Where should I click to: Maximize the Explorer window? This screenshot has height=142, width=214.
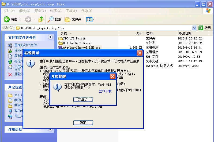(204, 4)
